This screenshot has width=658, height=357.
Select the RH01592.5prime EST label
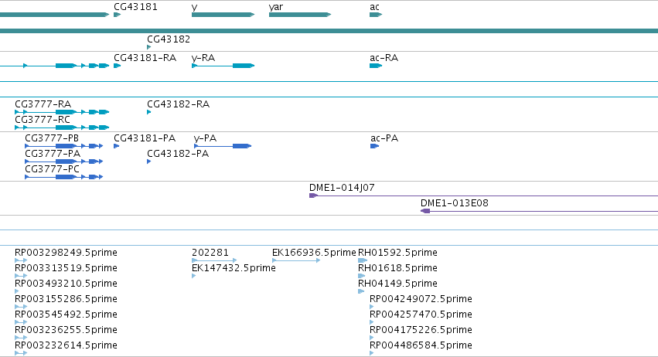pyautogui.click(x=397, y=253)
